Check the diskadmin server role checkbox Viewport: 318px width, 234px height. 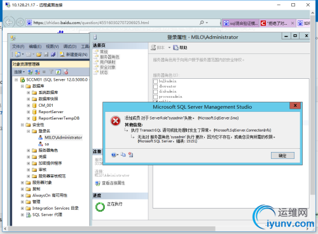click(x=156, y=92)
